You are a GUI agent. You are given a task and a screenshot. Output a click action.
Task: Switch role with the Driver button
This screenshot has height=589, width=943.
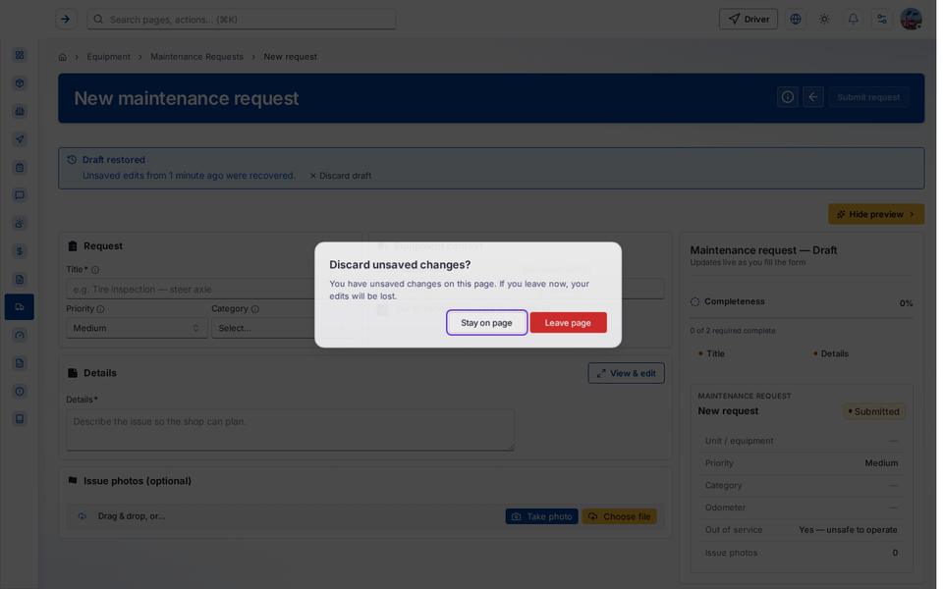coord(749,20)
